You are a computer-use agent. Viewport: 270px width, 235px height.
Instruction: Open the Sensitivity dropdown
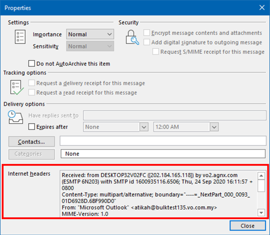point(109,46)
